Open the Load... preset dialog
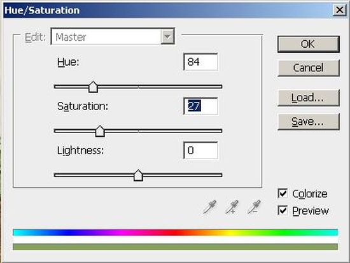350x263 pixels. pos(309,98)
